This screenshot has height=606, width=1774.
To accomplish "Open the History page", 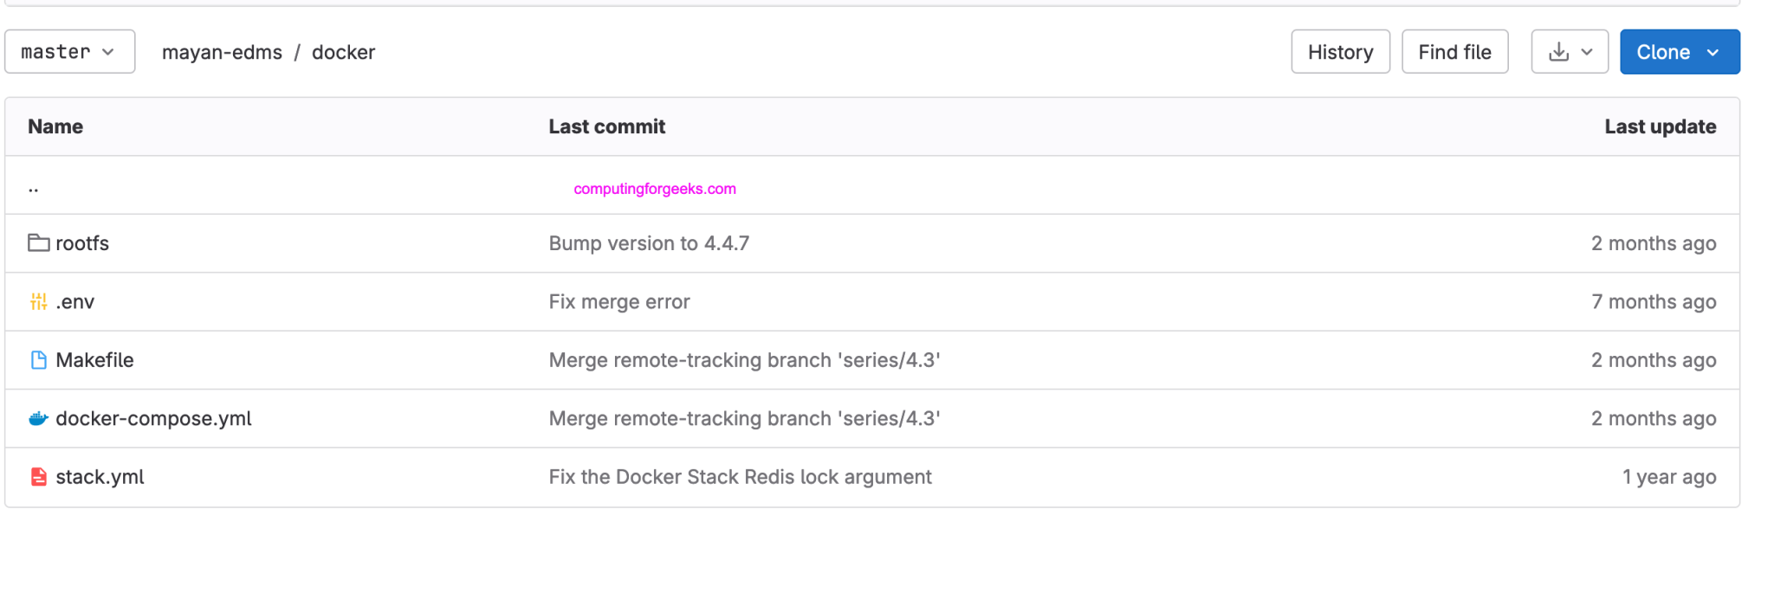I will 1340,51.
